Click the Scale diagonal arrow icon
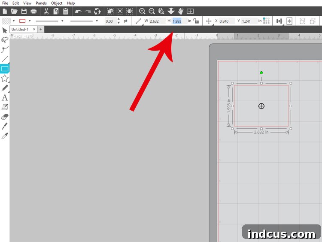 138,21
